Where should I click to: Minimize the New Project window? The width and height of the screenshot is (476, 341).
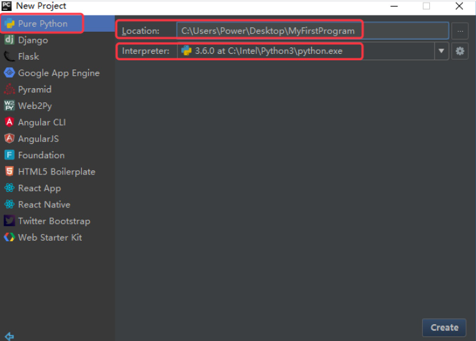tap(394, 6)
